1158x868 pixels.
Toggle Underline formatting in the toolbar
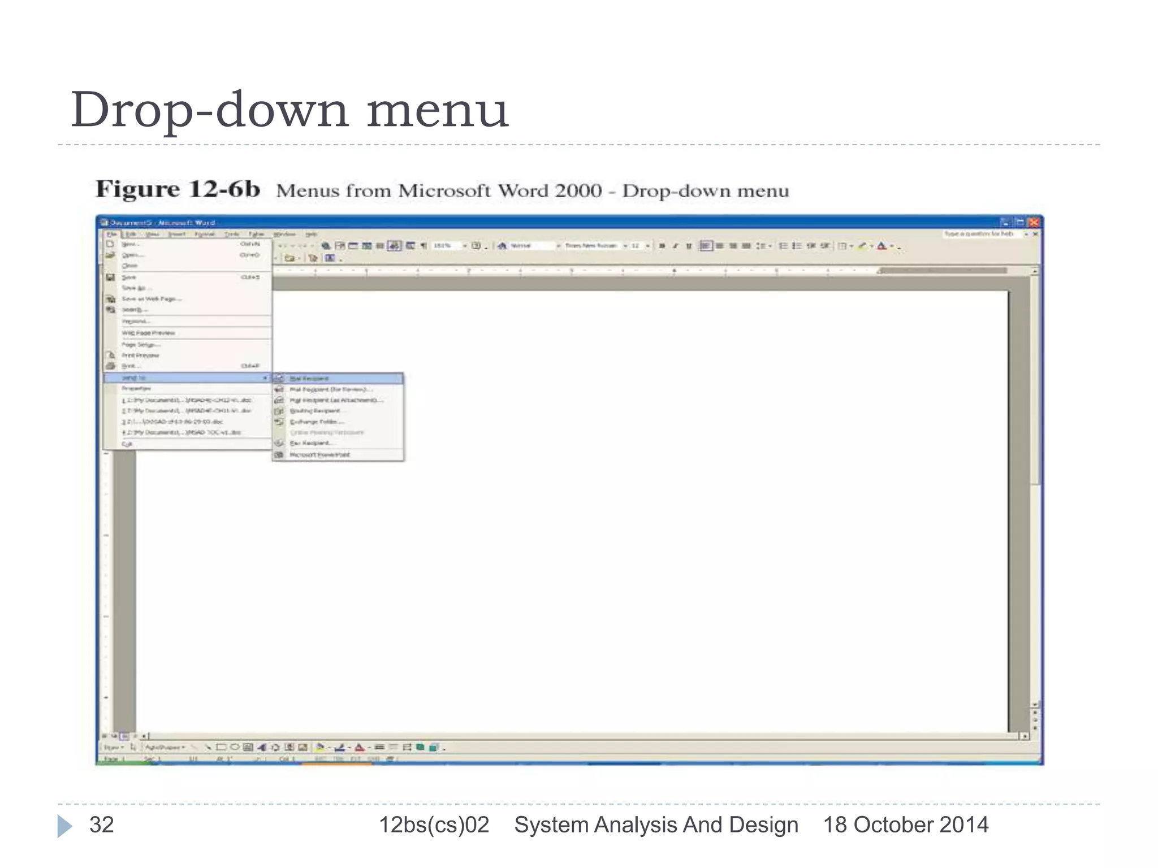click(688, 246)
